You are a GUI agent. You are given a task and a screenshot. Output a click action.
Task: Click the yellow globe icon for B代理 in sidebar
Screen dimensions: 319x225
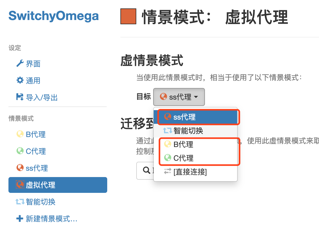click(x=20, y=134)
